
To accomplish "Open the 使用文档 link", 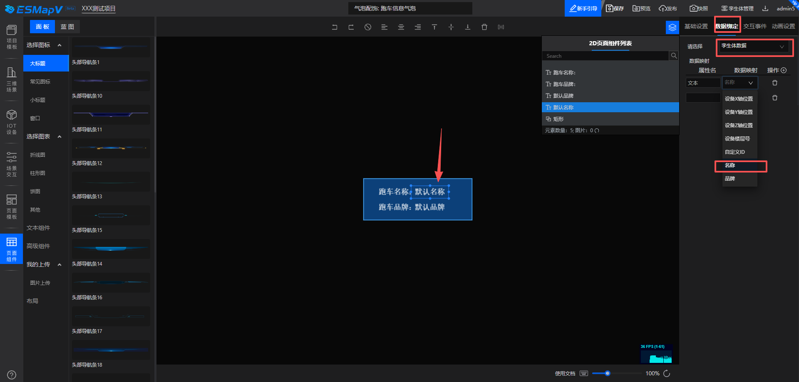I will (565, 373).
